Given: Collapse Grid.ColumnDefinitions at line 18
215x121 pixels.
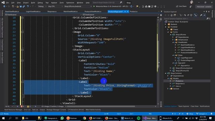Looking at the screenshot, I should tap(23, 17).
